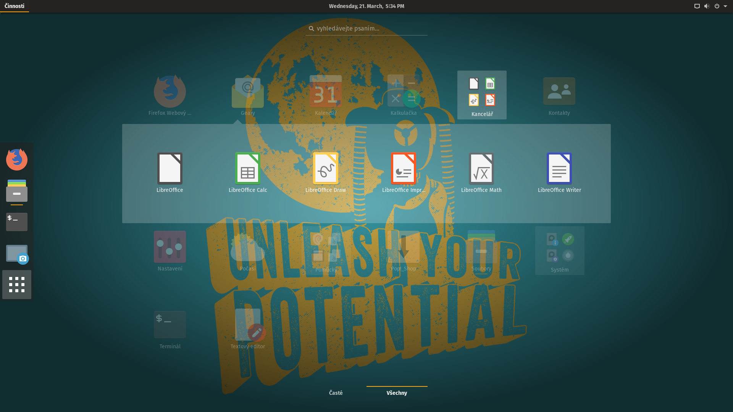Switch to Časté tab
Image resolution: width=733 pixels, height=412 pixels.
336,393
